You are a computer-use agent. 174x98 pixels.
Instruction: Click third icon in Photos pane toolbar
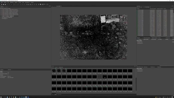tap(54, 67)
